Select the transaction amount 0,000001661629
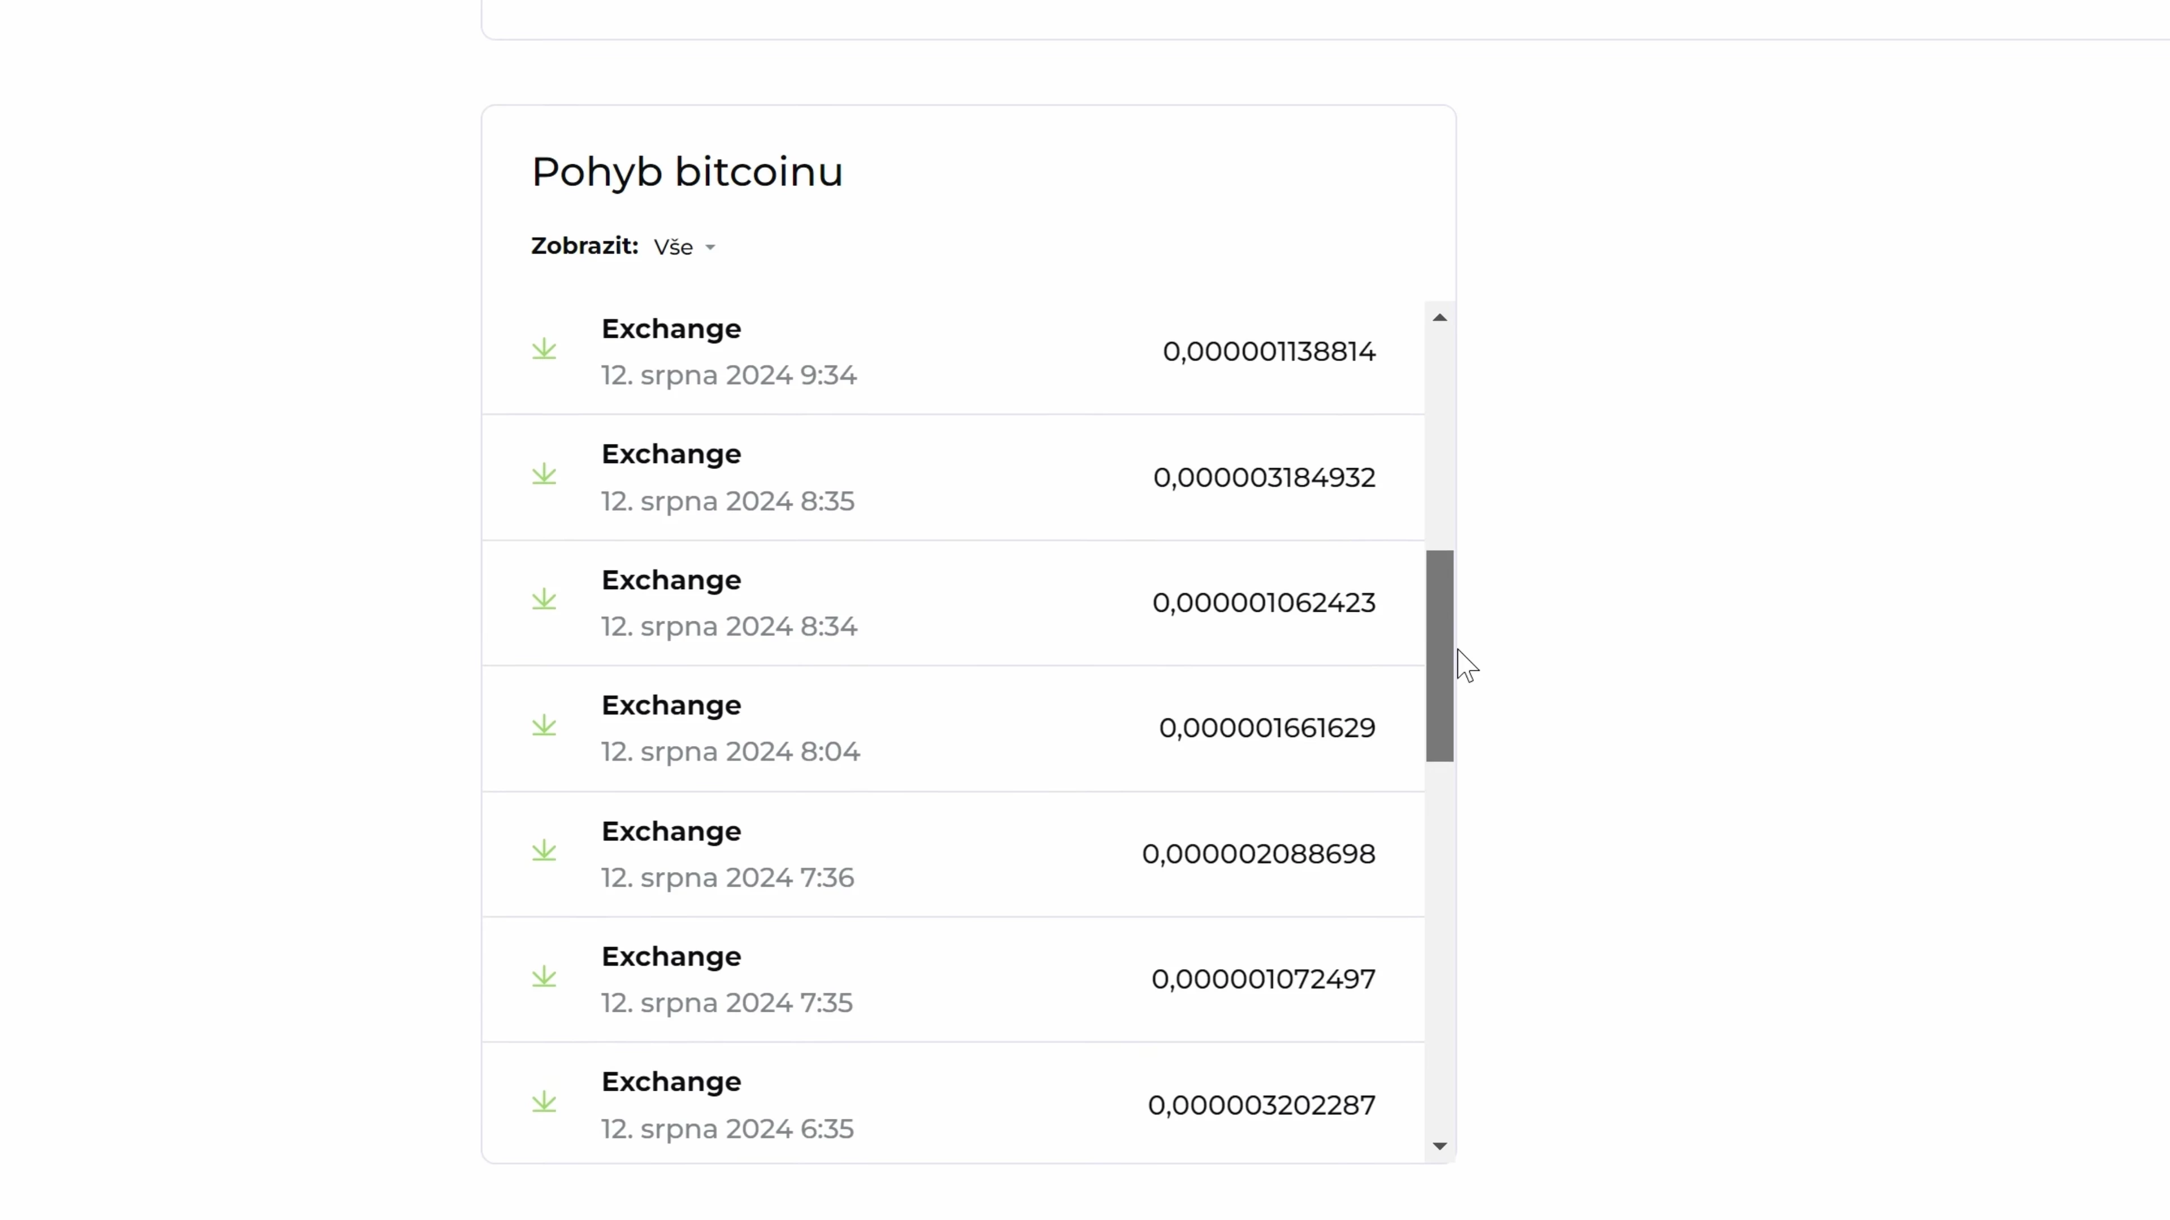 coord(1267,728)
